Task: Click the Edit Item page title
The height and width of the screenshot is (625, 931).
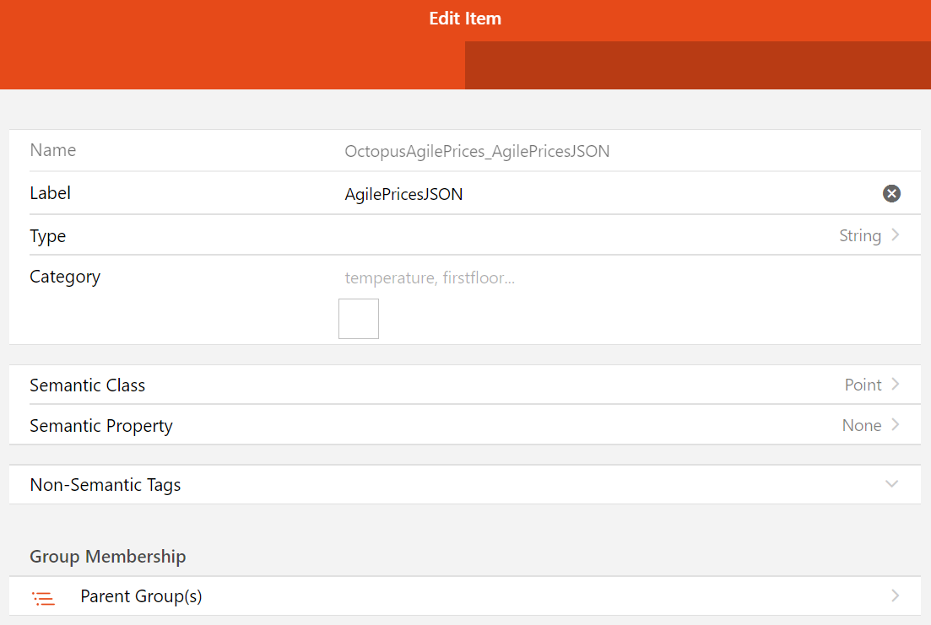Action: 465,19
